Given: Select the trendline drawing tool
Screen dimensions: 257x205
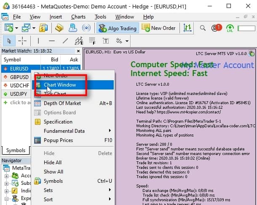Looking at the screenshot, I should (x=65, y=41).
